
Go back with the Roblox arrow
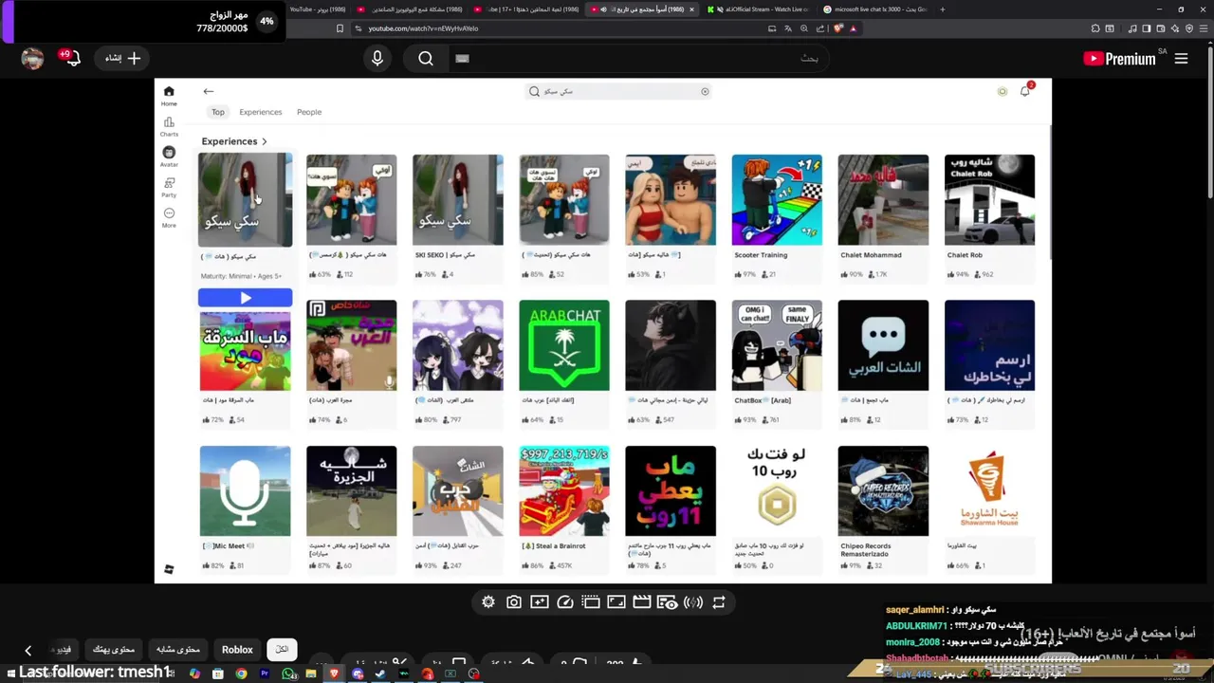[209, 91]
